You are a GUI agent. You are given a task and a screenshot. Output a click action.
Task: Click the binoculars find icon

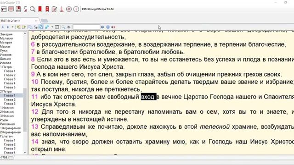68,27
